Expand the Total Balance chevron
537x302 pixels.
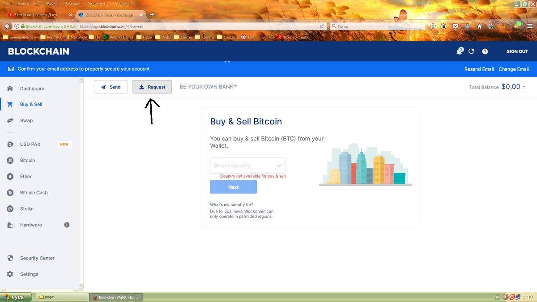click(x=524, y=87)
